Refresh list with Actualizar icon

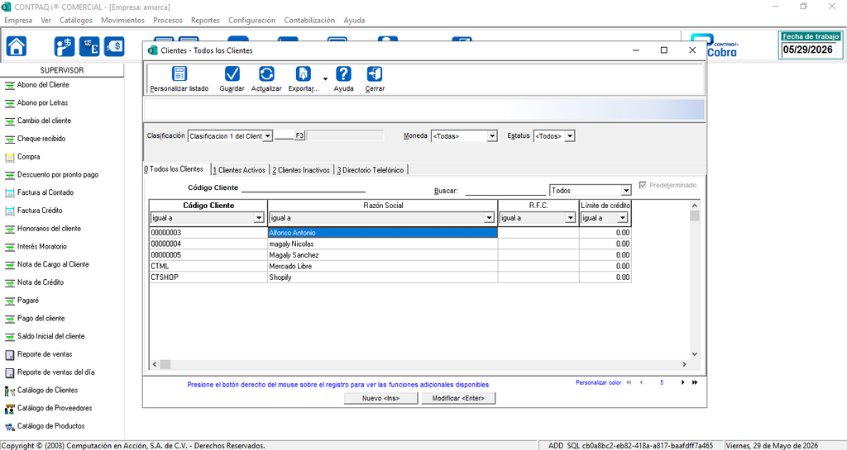click(x=266, y=73)
